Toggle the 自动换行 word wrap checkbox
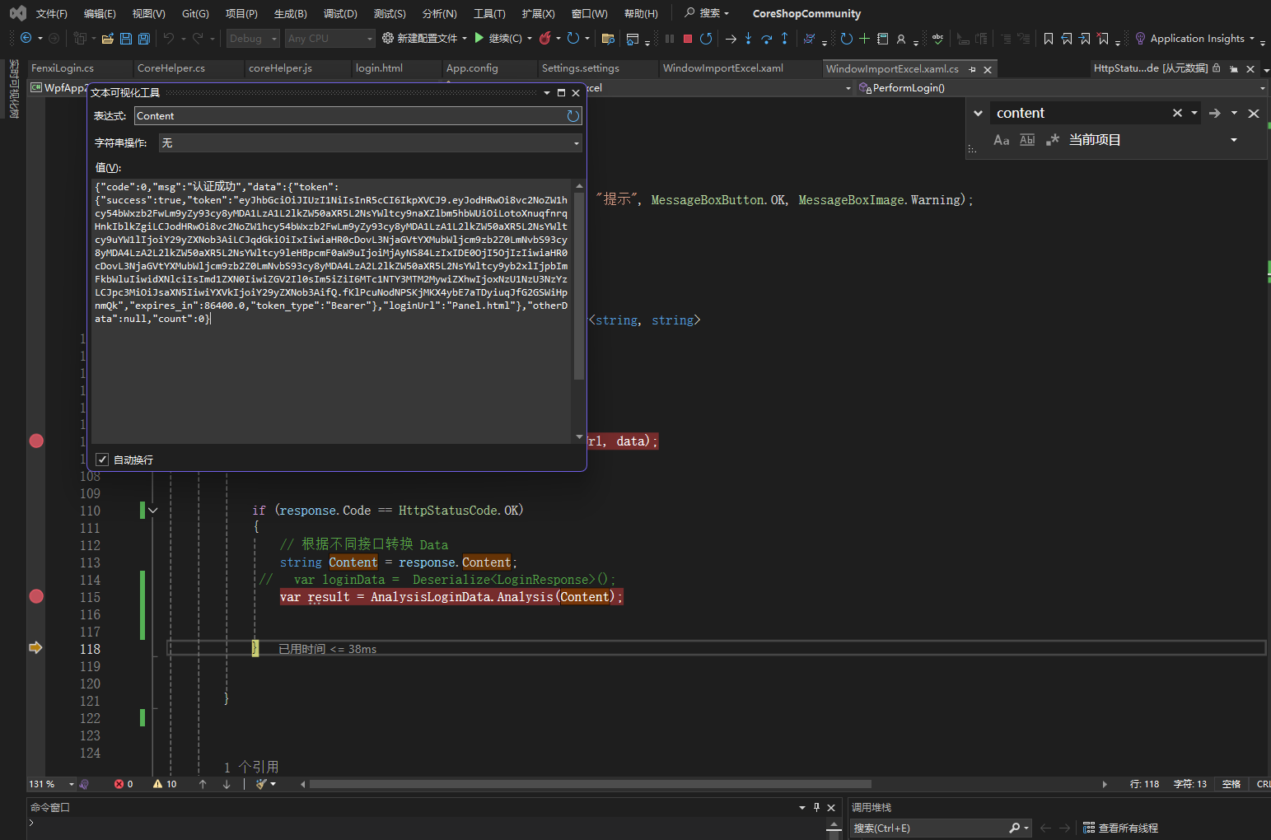The height and width of the screenshot is (840, 1271). tap(102, 460)
